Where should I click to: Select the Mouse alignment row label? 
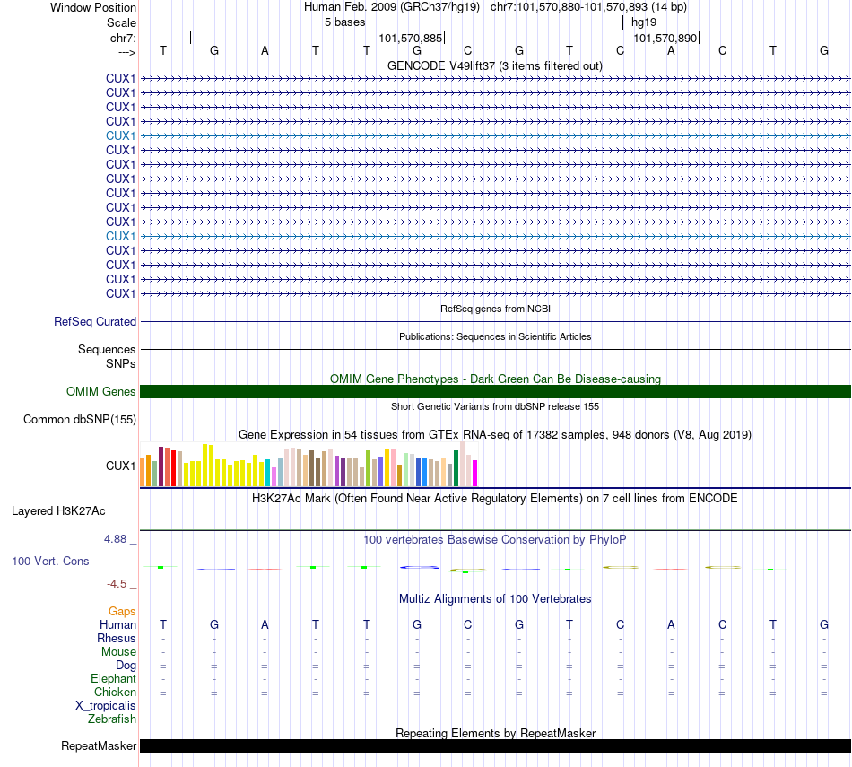pyautogui.click(x=119, y=652)
